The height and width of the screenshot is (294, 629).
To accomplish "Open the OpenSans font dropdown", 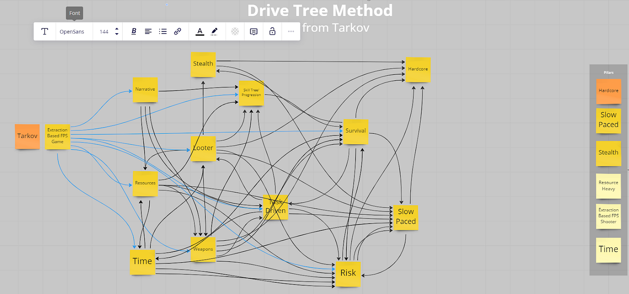I will coord(72,32).
